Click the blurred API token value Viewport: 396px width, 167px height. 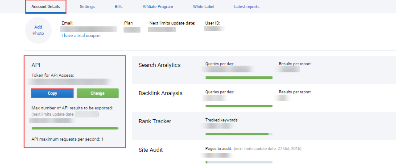pos(70,82)
